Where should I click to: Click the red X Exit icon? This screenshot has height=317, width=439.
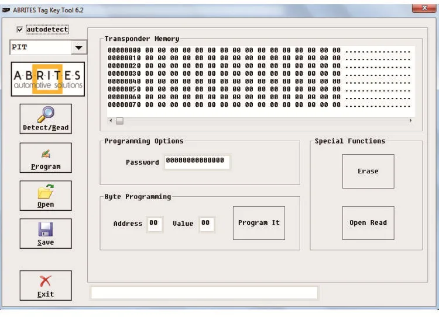45,281
